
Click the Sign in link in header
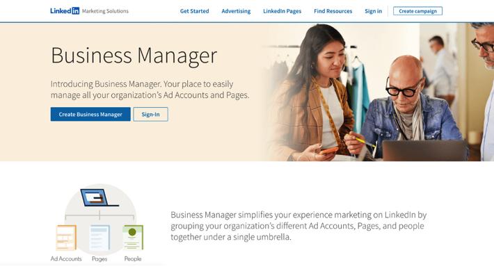point(374,11)
